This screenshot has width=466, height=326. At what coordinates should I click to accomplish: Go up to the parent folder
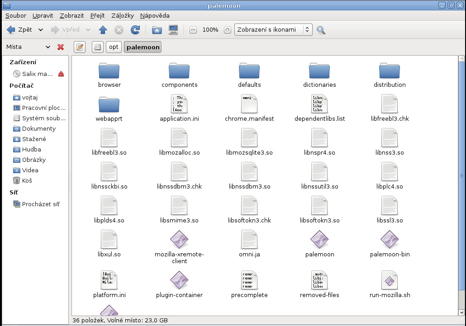click(x=103, y=30)
